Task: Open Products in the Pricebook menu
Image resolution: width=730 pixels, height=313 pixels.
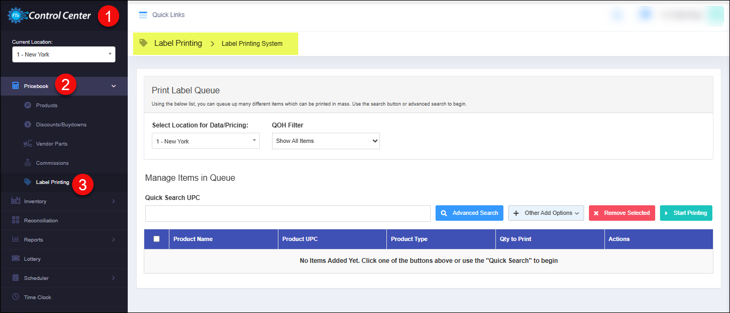Action: pos(46,106)
